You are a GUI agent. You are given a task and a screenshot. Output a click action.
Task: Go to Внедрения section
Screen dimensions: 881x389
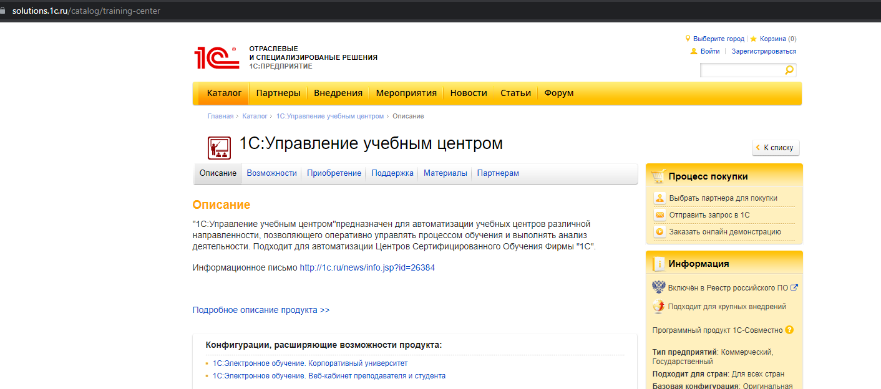coord(338,93)
